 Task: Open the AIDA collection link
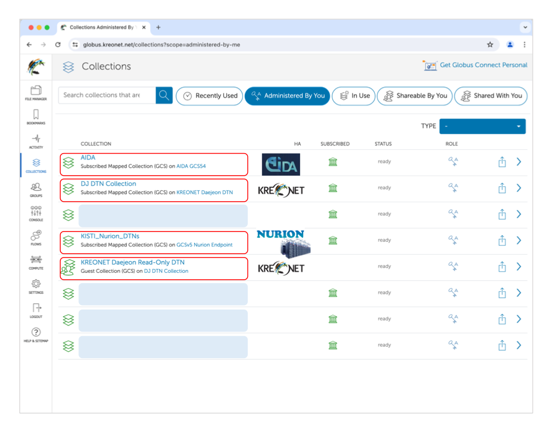pyautogui.click(x=88, y=158)
